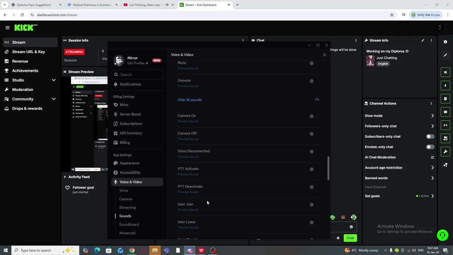Open Appearance settings in Discord

click(x=129, y=163)
